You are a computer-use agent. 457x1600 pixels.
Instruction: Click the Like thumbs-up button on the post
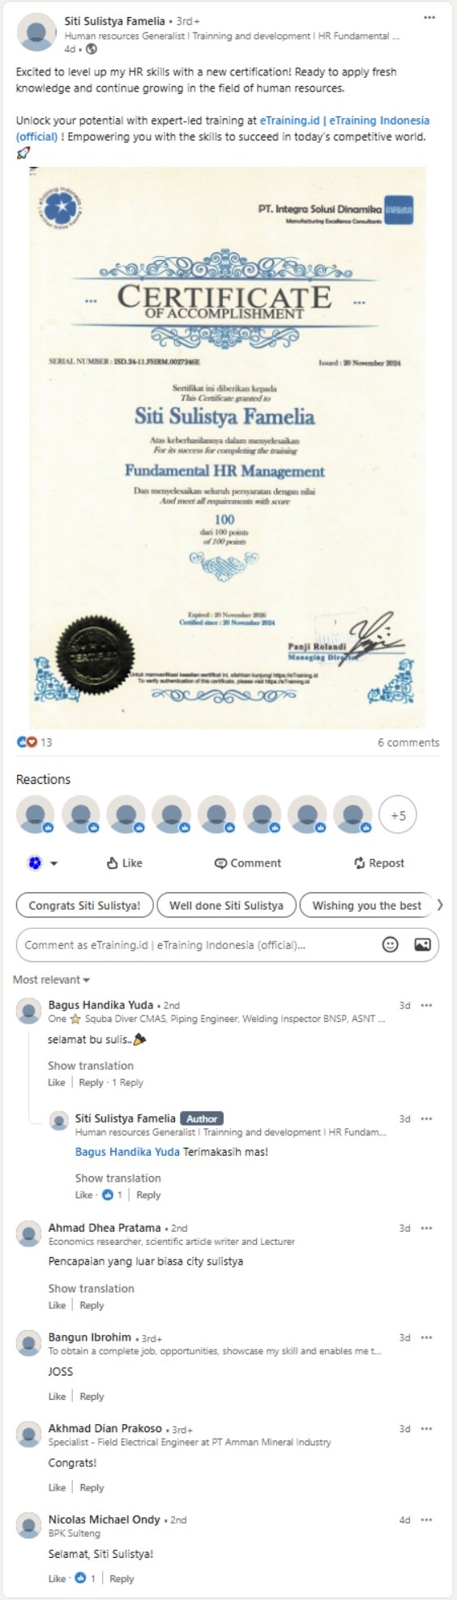(124, 863)
